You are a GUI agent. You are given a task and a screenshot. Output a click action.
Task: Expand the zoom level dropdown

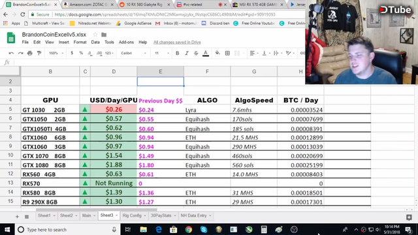(56, 54)
